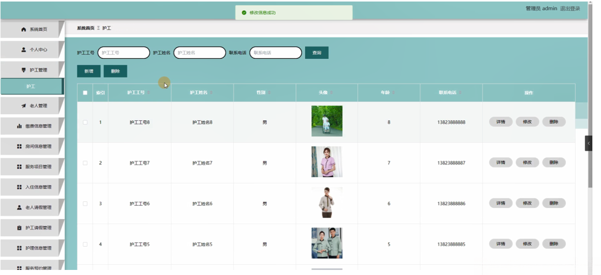The image size is (601, 275).
Task: Check the box for row 护工工号5
Action: [x=85, y=244]
